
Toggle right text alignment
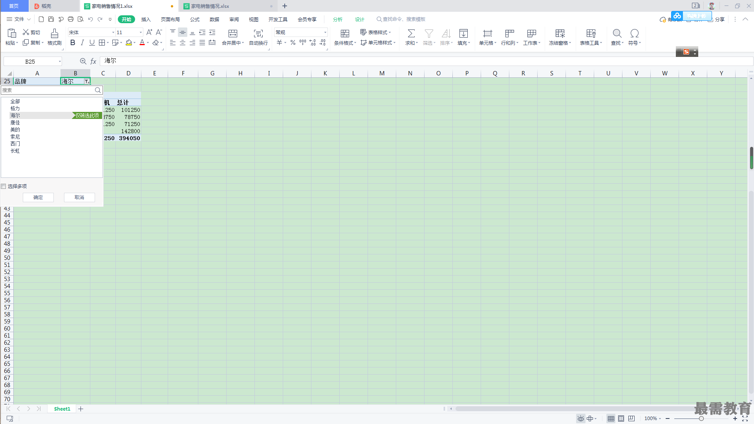pyautogui.click(x=192, y=43)
